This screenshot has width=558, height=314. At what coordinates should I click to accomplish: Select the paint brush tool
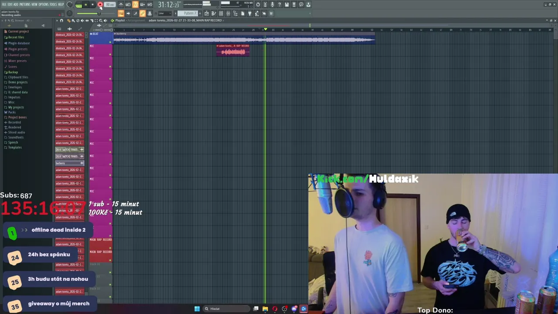point(73,20)
